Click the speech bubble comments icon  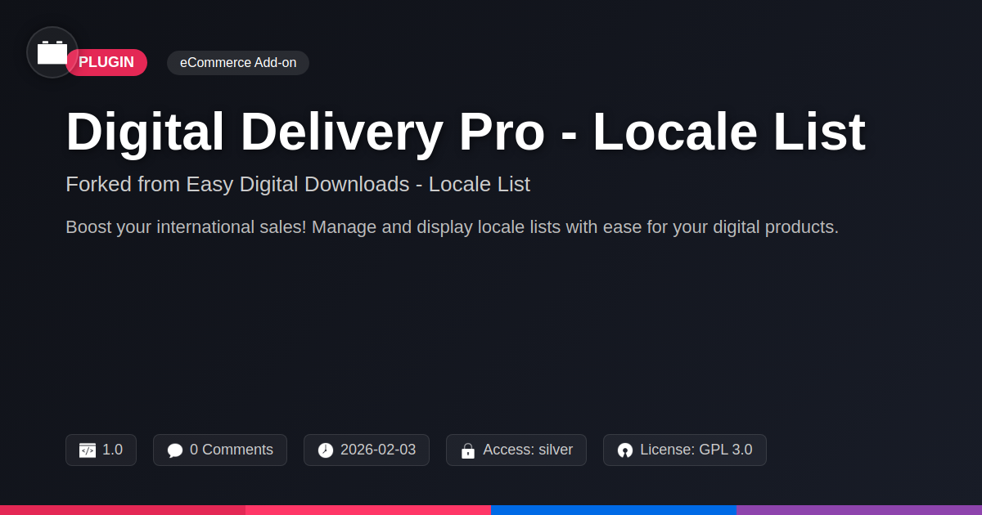click(x=175, y=450)
